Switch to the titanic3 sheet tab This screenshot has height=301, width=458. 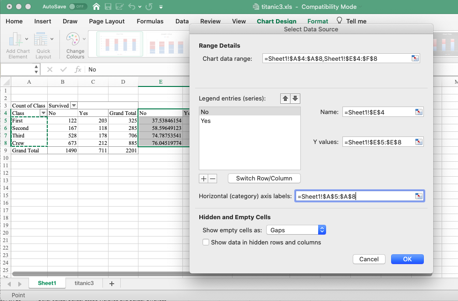point(85,283)
